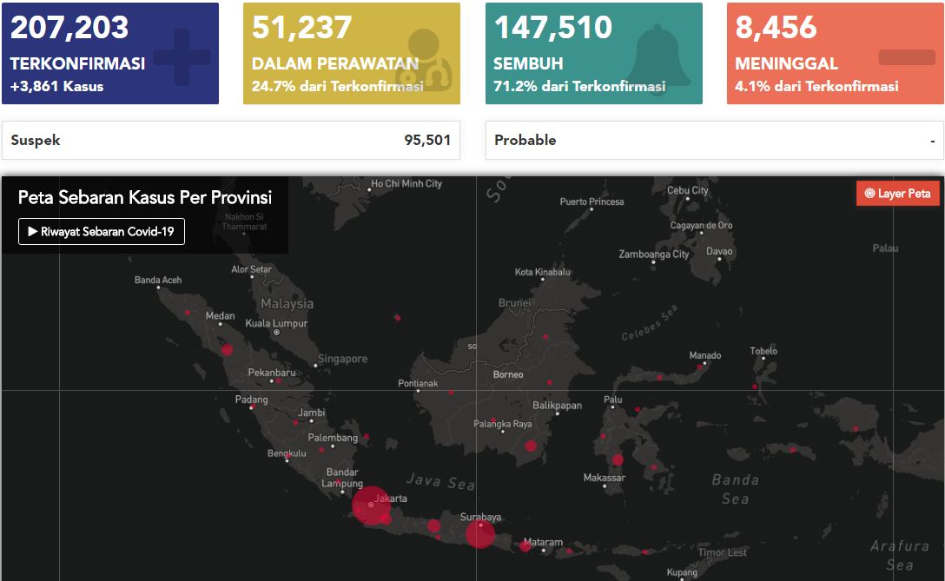Click the red case marker left of Mataram
Screen dimensions: 945x581
click(525, 545)
